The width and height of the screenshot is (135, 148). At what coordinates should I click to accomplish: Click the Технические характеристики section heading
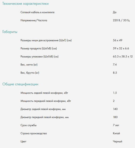26,4
